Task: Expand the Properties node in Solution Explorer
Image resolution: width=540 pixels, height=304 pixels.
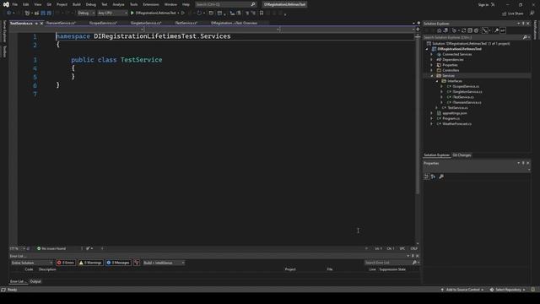Action: click(431, 65)
